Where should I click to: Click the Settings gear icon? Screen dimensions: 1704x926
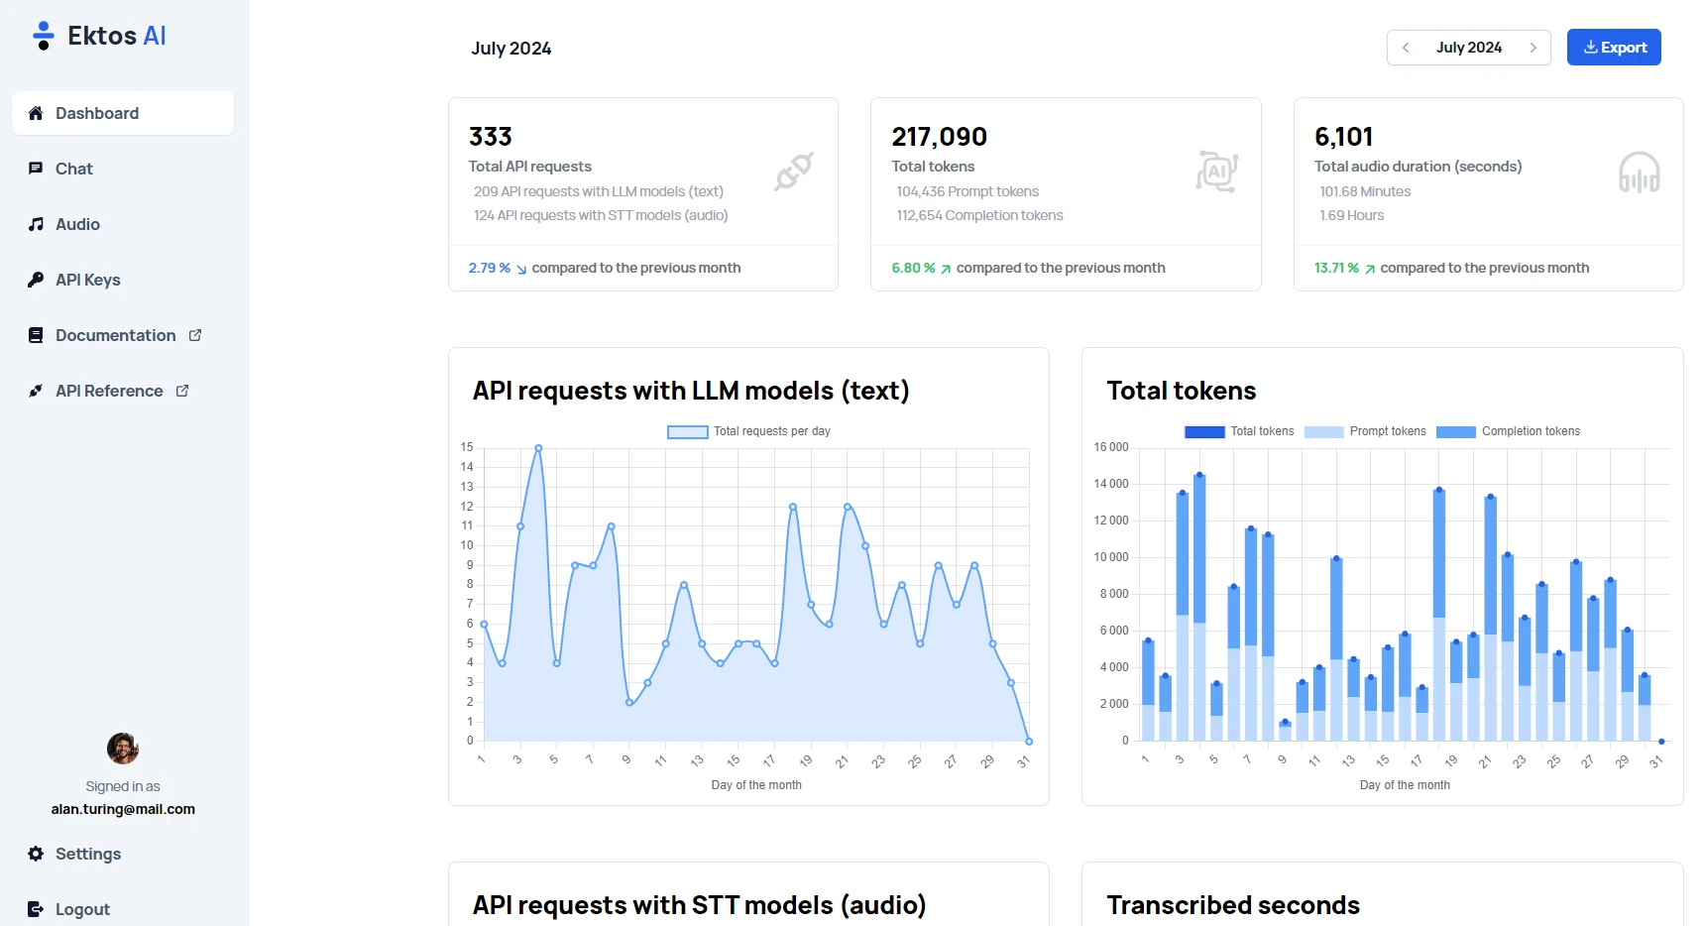(x=36, y=854)
